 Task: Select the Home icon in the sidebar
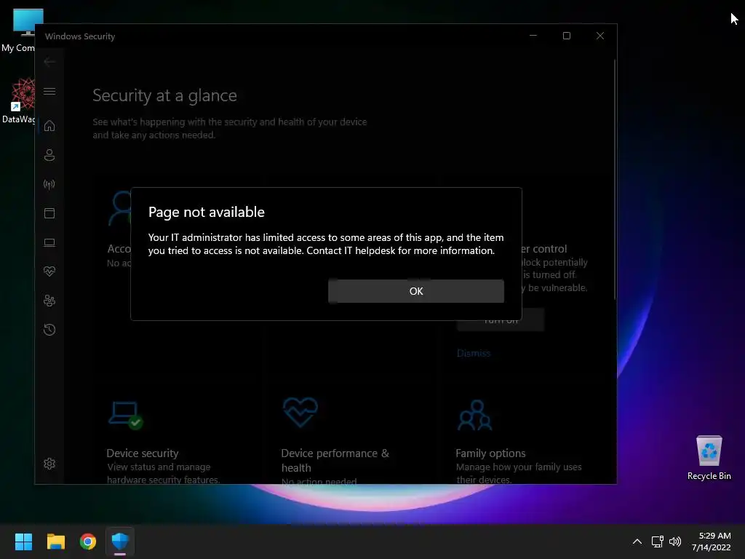(x=49, y=126)
